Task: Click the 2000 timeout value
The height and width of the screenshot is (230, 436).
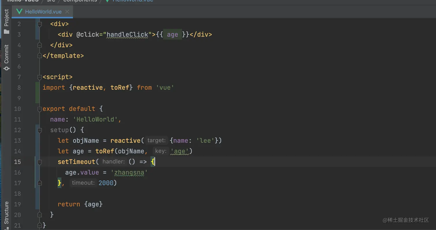Action: click(106, 183)
